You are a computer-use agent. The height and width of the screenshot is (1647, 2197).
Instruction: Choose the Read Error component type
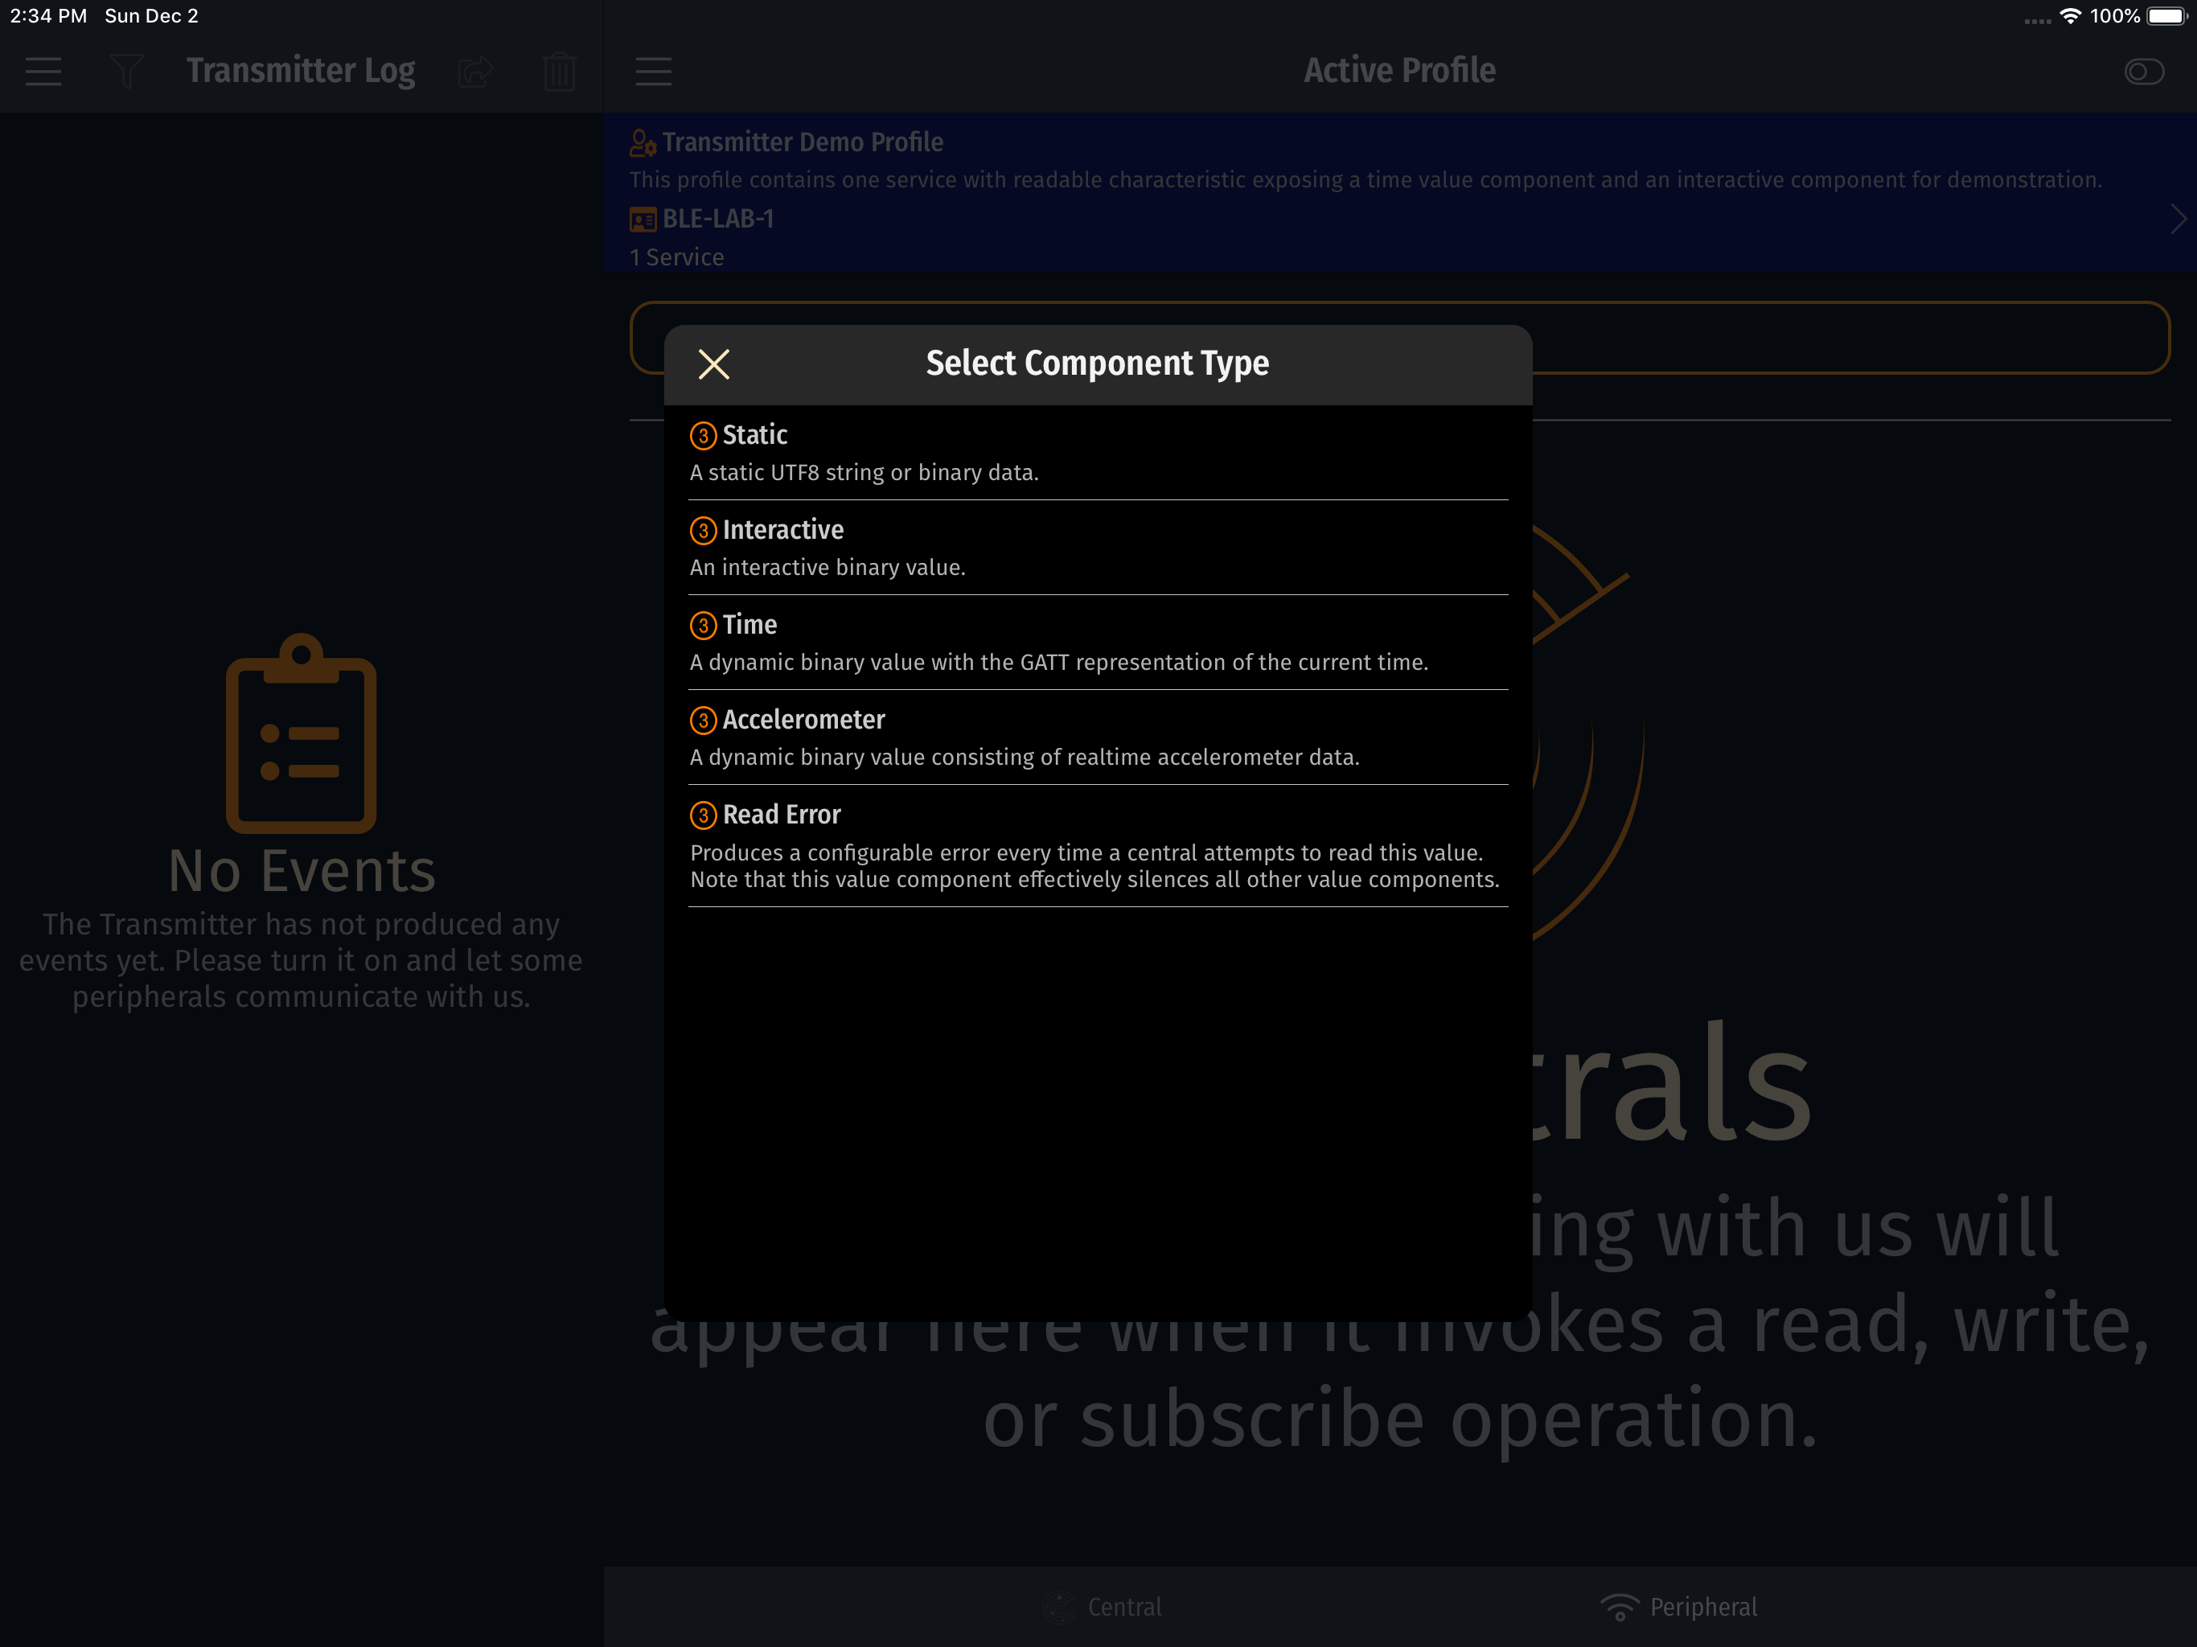click(1097, 845)
